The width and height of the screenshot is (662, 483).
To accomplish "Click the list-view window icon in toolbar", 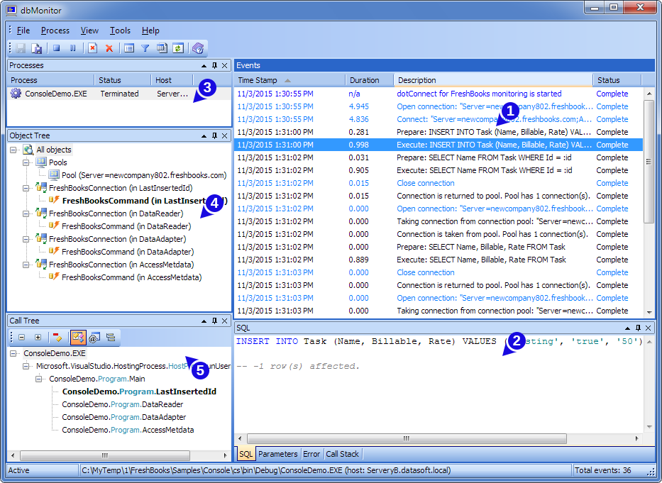I will (x=129, y=48).
